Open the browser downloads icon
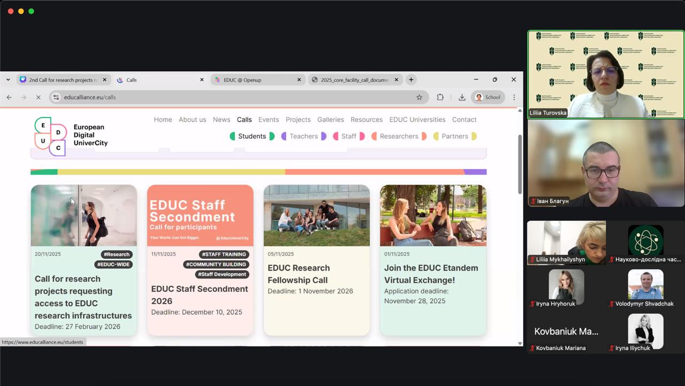This screenshot has width=685, height=386. pos(461,97)
